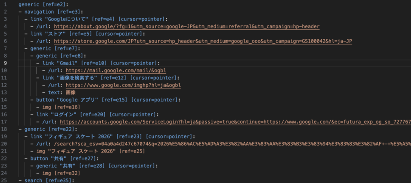
Task: Click 'navigation [ref=e3]' text
Action: (x=54, y=12)
